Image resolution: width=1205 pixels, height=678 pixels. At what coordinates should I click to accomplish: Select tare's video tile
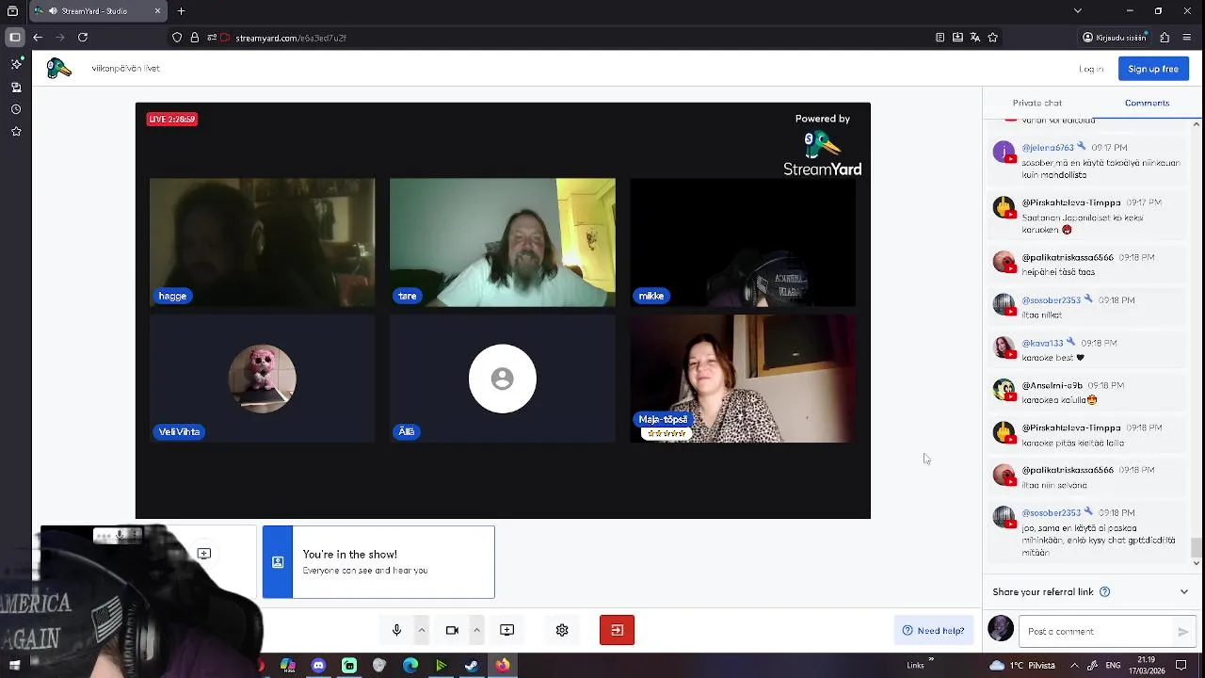(x=503, y=242)
